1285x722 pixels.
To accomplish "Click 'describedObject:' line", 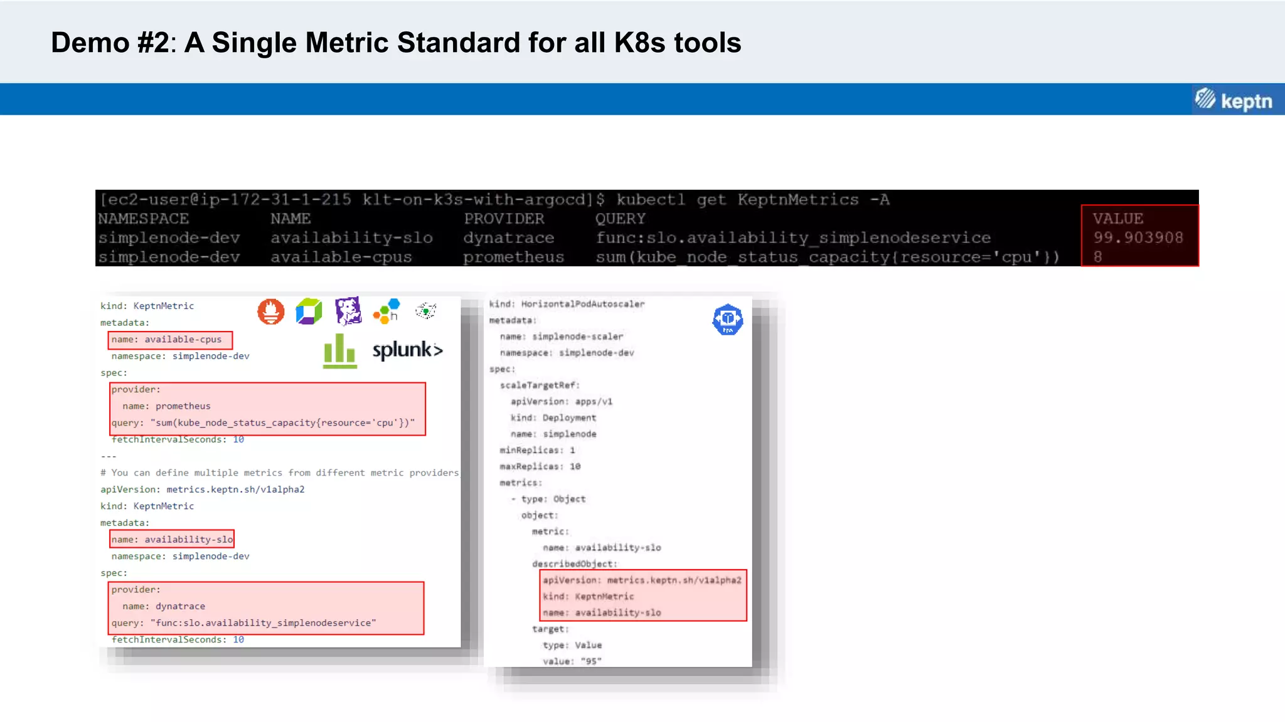I will pyautogui.click(x=575, y=563).
